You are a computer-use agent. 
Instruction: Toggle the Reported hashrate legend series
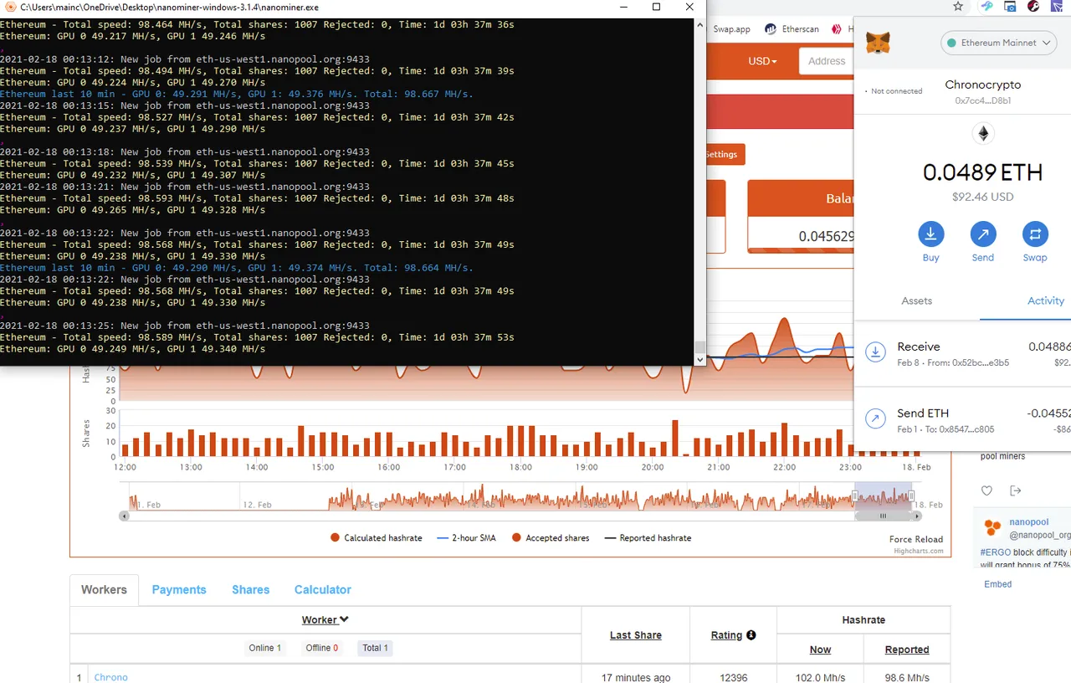coord(648,538)
